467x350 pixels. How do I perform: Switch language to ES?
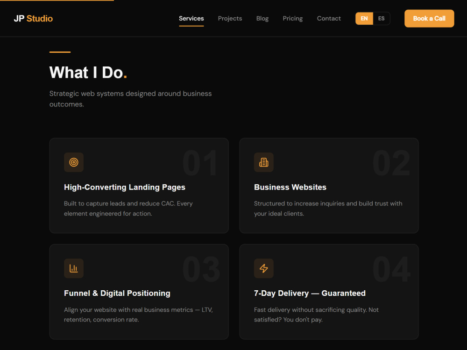click(381, 19)
